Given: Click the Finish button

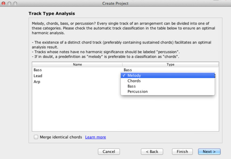Looking at the screenshot, I should tap(182, 151).
